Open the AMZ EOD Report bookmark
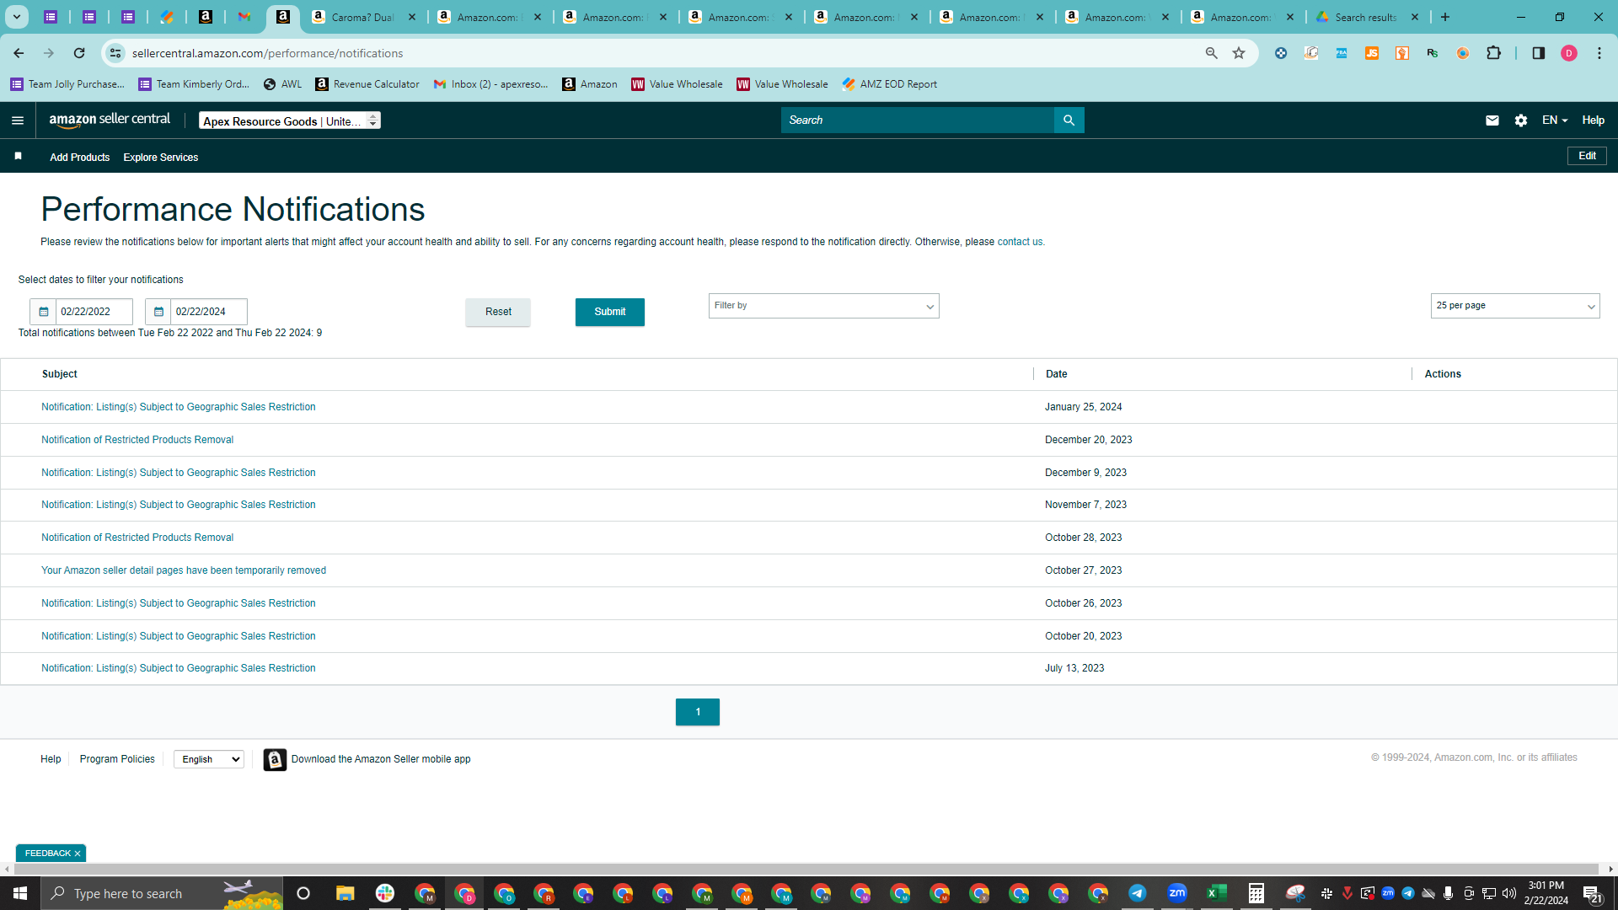Screen dimensions: 1618x910 point(889,84)
